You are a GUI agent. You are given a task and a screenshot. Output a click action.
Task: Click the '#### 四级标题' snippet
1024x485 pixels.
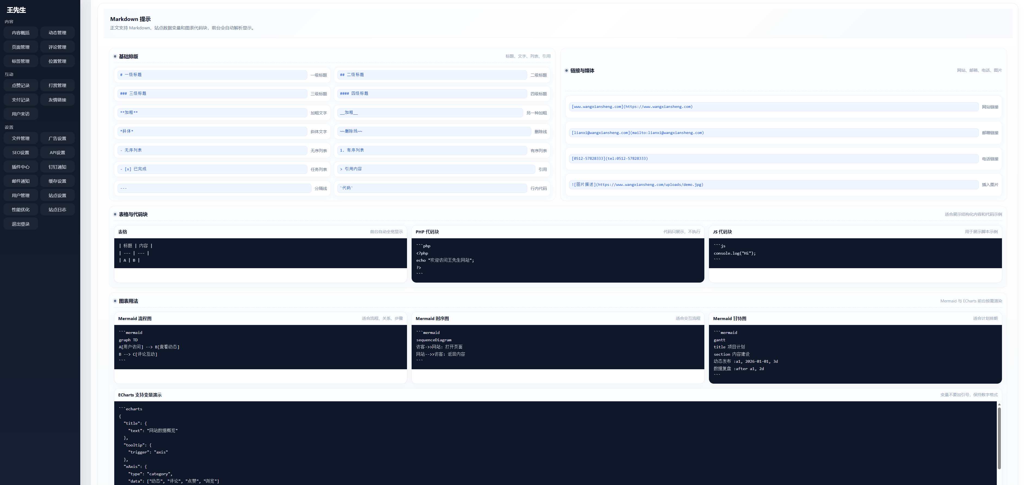point(432,93)
